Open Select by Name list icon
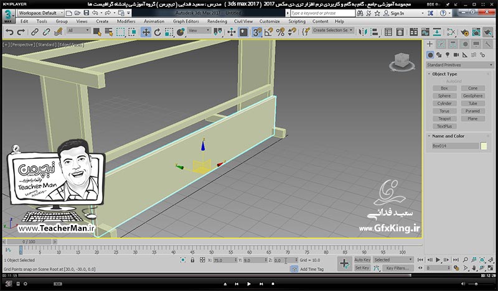 click(108, 32)
